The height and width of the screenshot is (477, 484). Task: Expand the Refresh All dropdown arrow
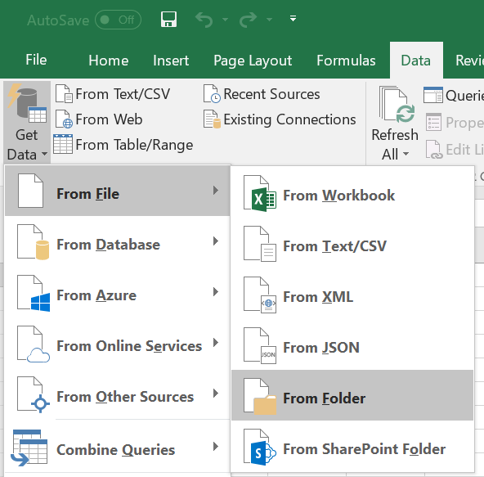coord(406,154)
